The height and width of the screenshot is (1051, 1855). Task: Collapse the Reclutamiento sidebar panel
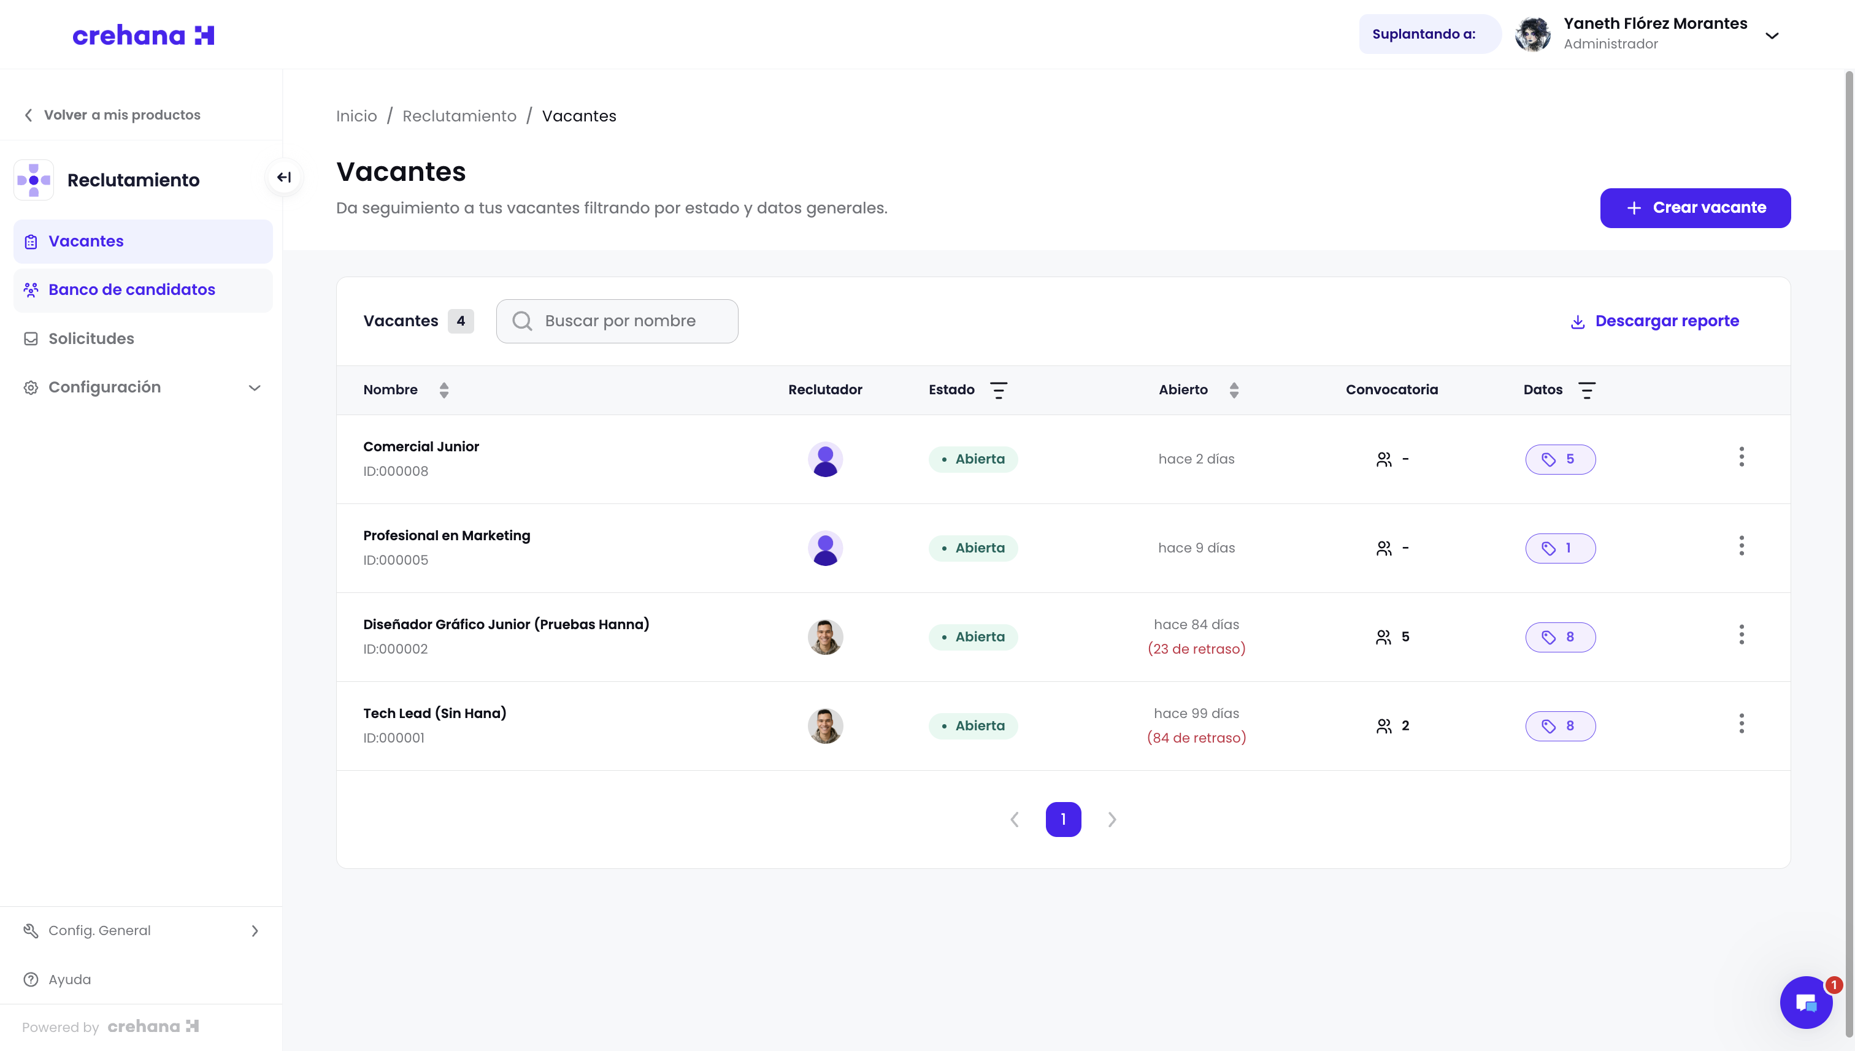[284, 178]
